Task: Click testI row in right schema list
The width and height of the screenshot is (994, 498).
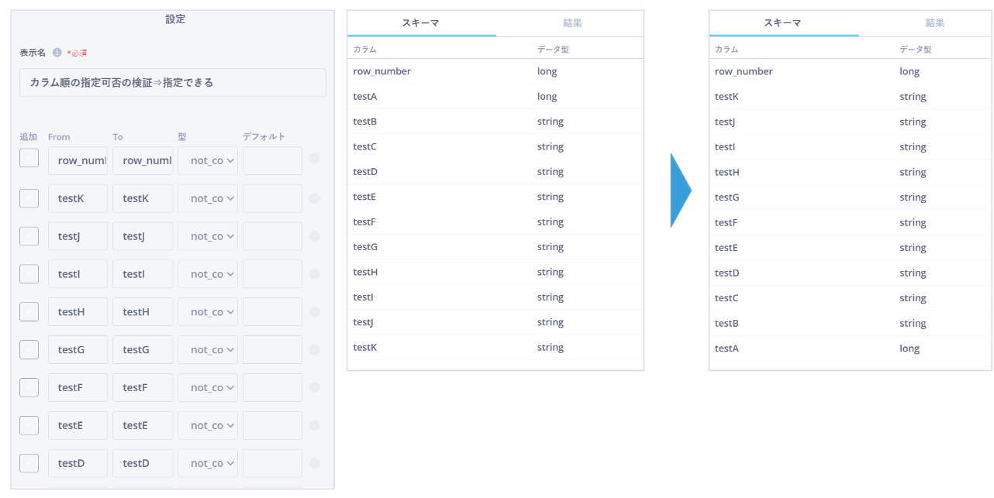Action: point(851,147)
